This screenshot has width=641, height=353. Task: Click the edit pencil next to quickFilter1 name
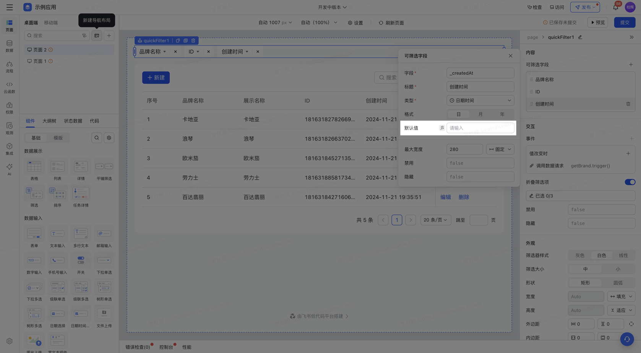[580, 37]
